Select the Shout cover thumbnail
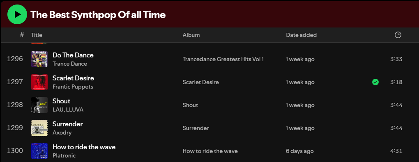 click(39, 105)
